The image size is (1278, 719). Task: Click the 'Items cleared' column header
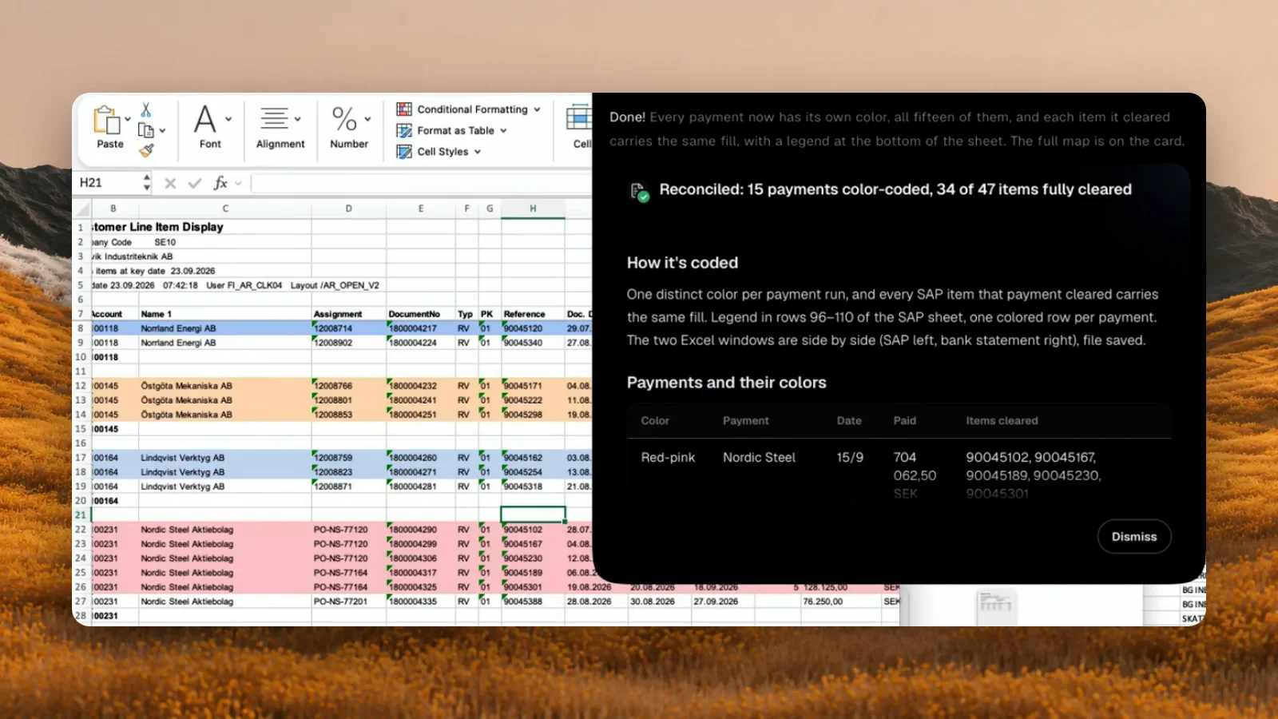pyautogui.click(x=1002, y=420)
